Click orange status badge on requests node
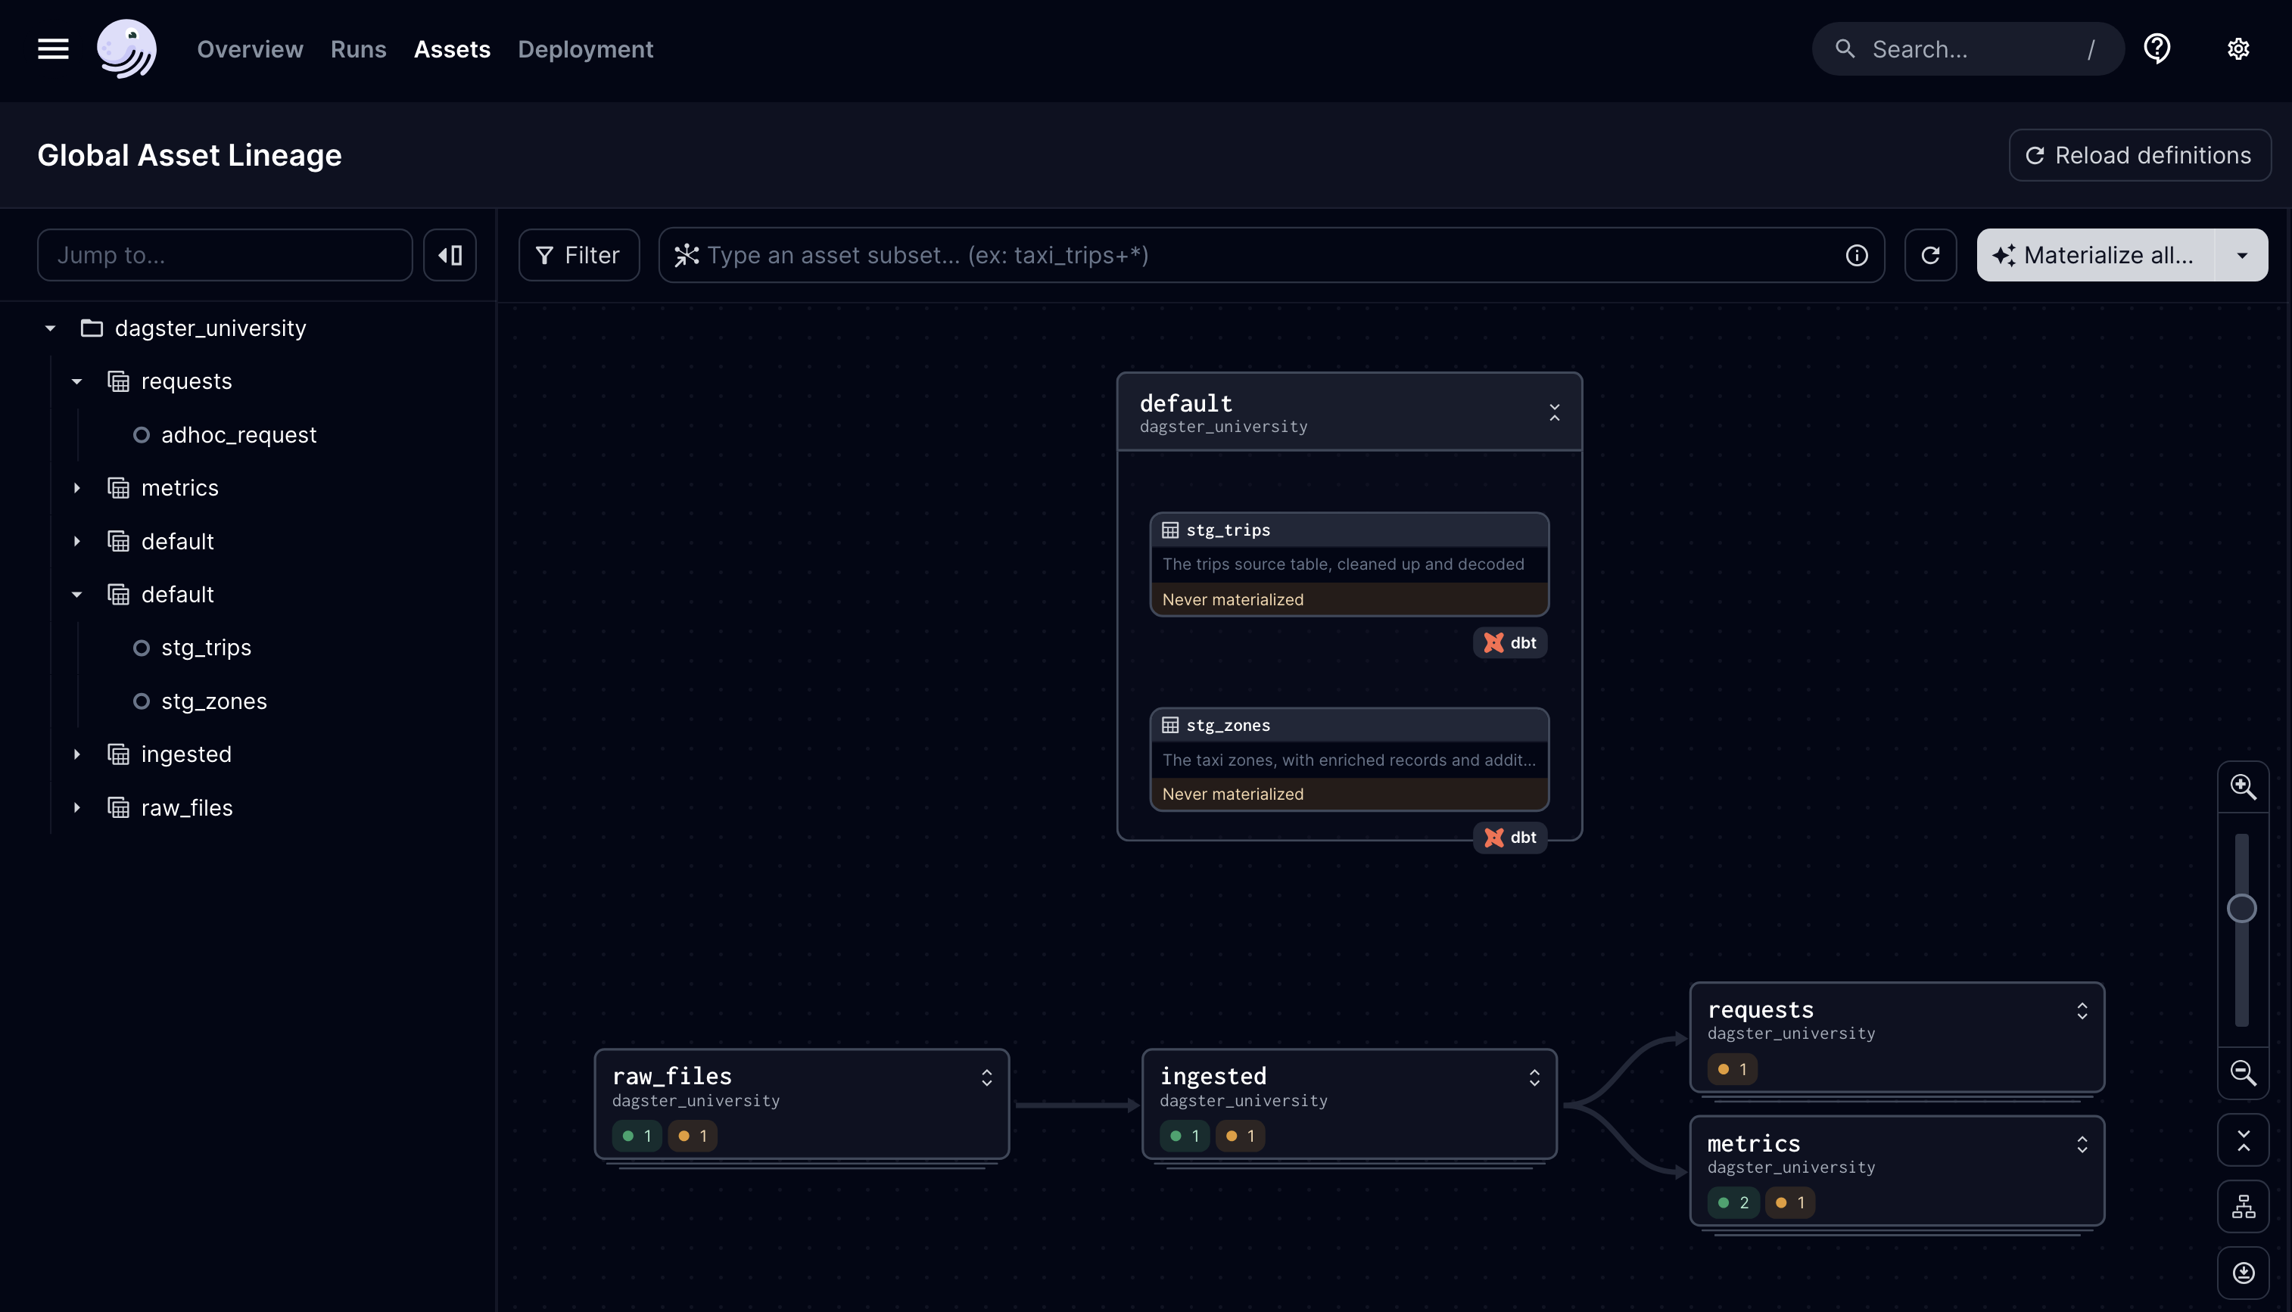2292x1312 pixels. point(1733,1070)
